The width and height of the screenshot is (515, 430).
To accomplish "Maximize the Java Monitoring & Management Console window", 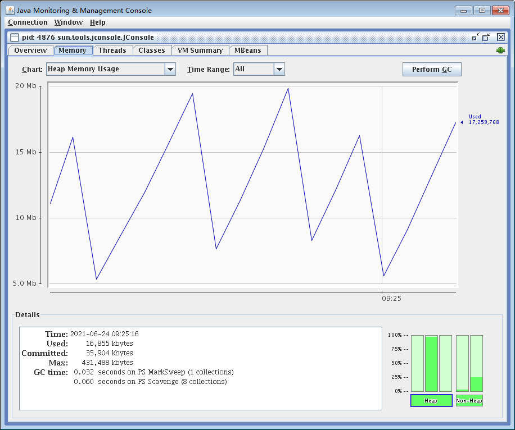I will click(x=482, y=11).
